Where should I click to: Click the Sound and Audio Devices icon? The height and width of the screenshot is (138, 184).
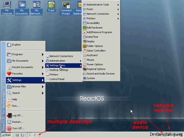pyautogui.click(x=85, y=74)
